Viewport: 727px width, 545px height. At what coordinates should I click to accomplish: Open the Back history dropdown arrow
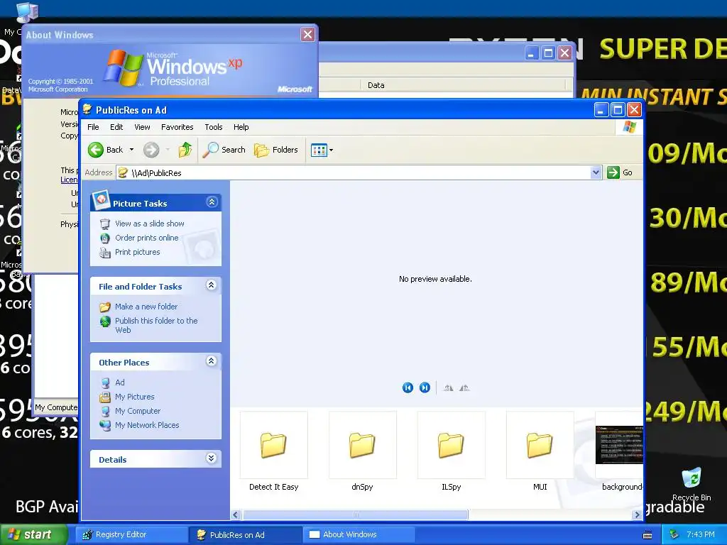pos(131,150)
